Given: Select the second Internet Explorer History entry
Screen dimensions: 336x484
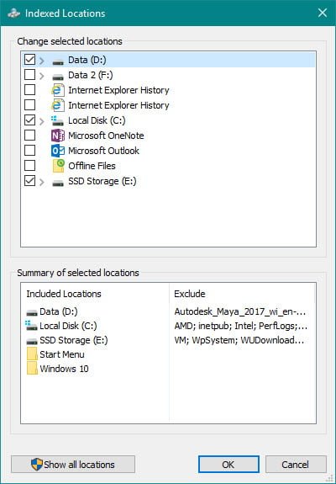Looking at the screenshot, I should [x=118, y=105].
